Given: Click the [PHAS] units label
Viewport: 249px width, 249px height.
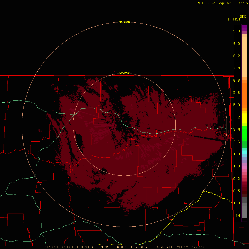Looking at the screenshot, I should (234, 19).
